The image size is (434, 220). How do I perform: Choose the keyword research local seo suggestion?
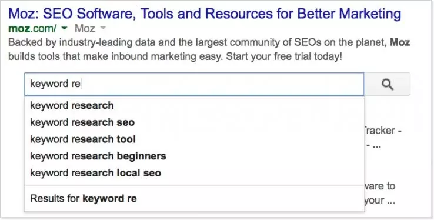(194, 173)
